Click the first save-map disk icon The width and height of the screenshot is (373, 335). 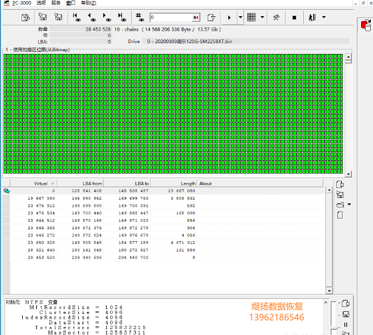(x=43, y=17)
